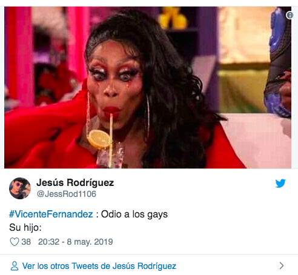Image resolution: width=298 pixels, height=275 pixels.
Task: Click the Su hijo: tweet line
Action: [25, 227]
